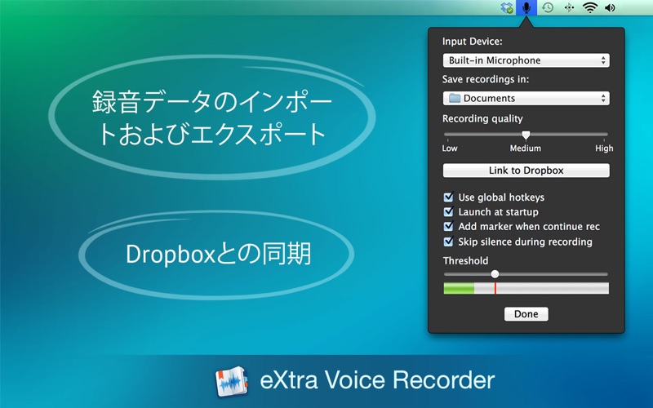Click the Done button
This screenshot has height=408, width=653.
coord(526,314)
